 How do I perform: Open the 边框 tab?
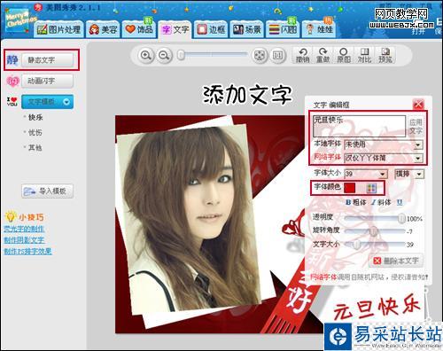(211, 29)
